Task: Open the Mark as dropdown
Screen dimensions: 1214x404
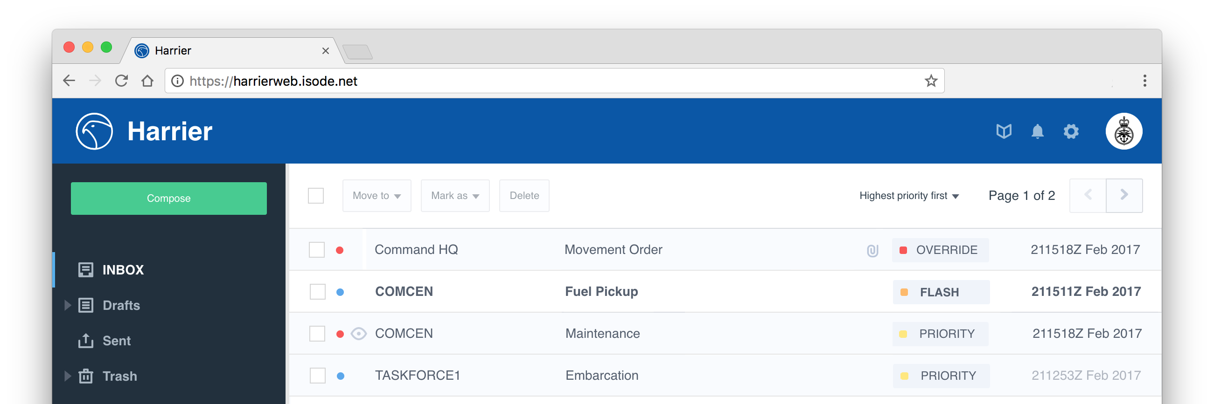Action: coord(455,195)
